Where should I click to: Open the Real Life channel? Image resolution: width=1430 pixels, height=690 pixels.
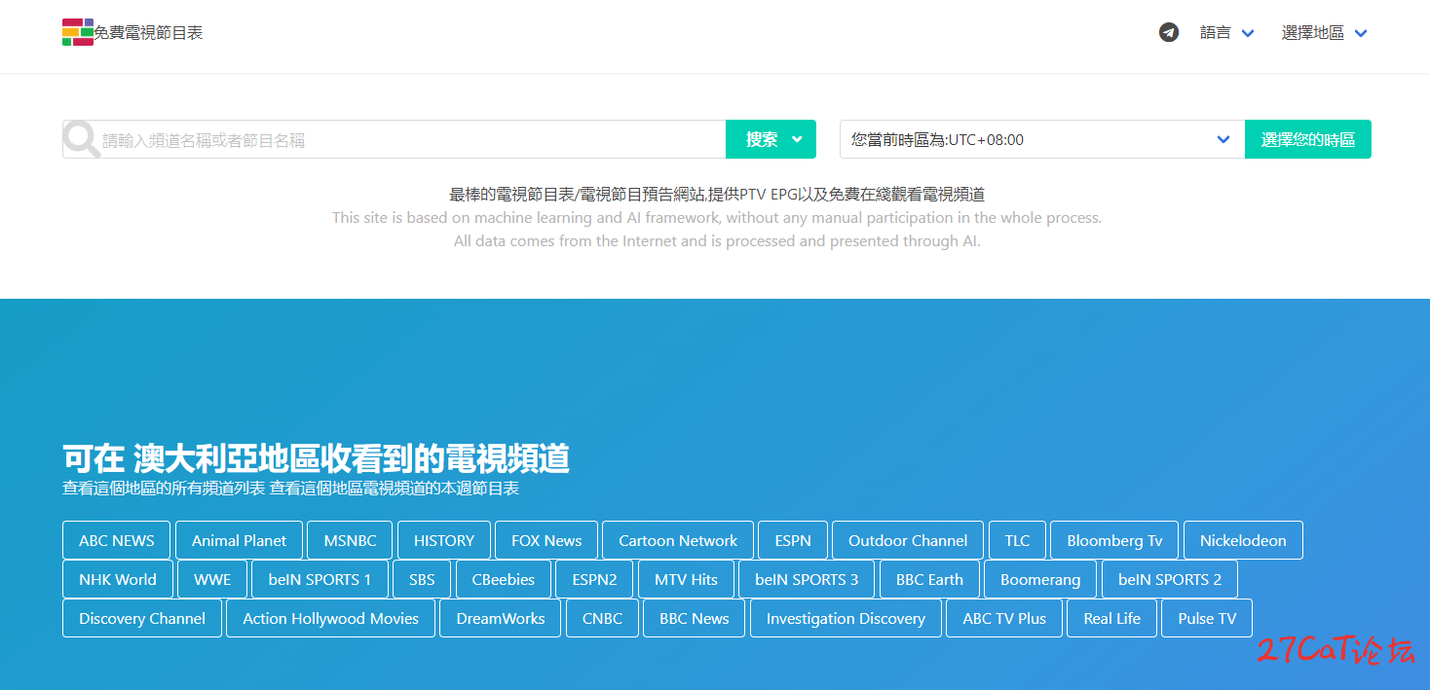(x=1112, y=618)
